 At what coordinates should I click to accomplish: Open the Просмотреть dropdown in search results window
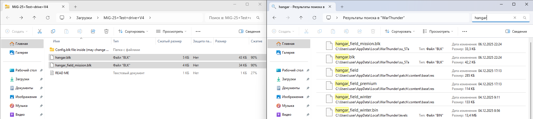(438, 32)
